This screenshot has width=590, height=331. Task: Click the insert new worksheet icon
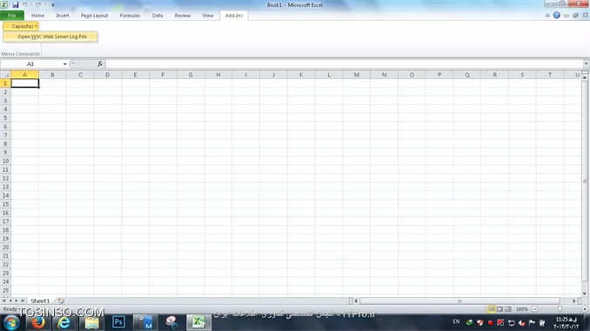[x=61, y=301]
